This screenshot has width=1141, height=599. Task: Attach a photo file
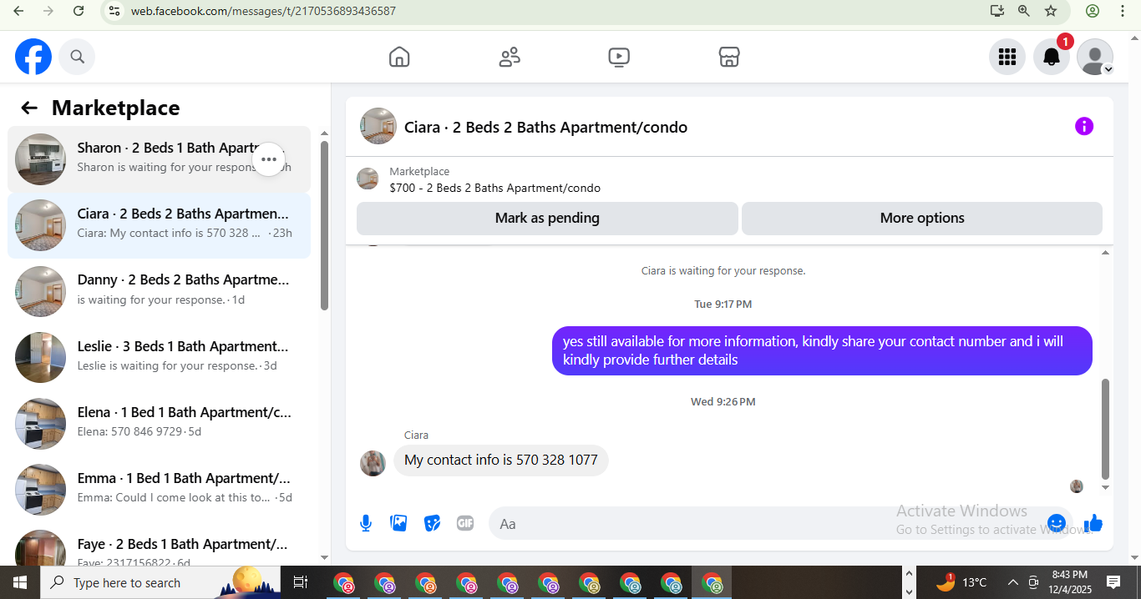tap(398, 523)
